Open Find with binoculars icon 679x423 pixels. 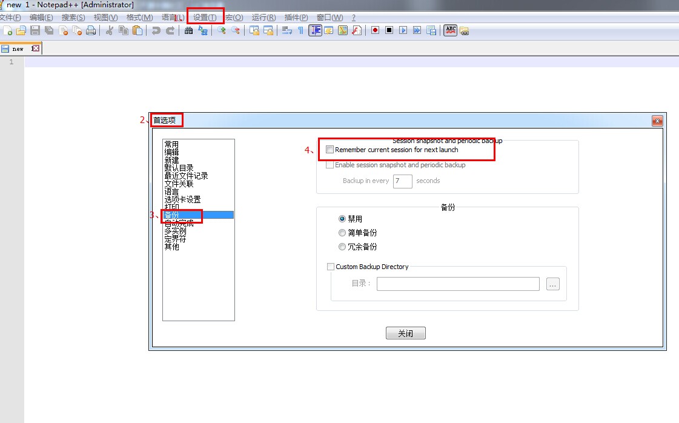(x=188, y=30)
